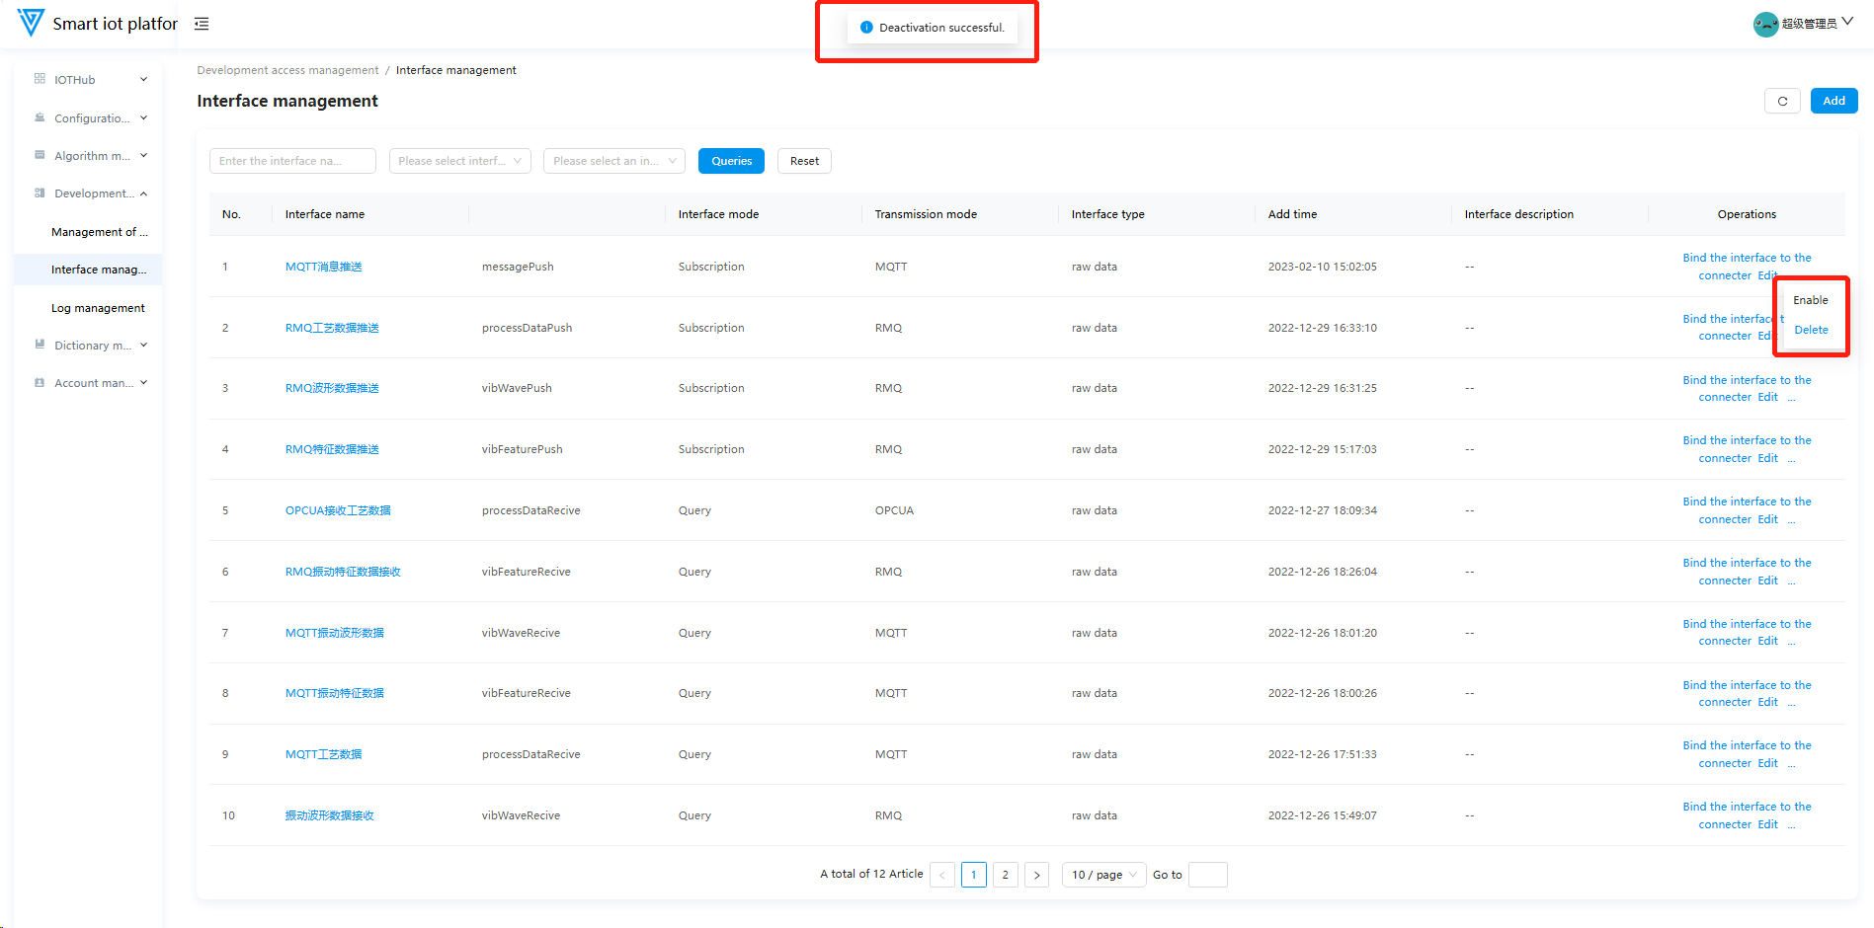Open the 10 / page size dropdown
The image size is (1874, 928).
coord(1103,875)
